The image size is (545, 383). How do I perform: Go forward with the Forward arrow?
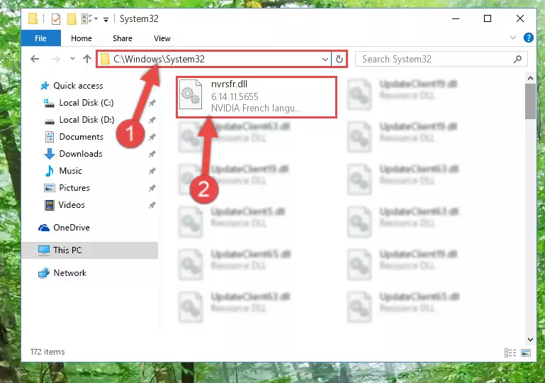click(x=55, y=59)
